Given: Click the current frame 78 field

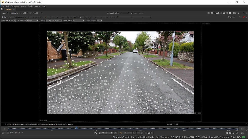Looking at the screenshot, I should coord(121,133).
